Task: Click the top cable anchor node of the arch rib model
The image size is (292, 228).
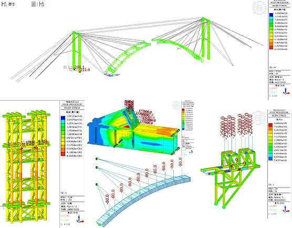Action: [97, 159]
